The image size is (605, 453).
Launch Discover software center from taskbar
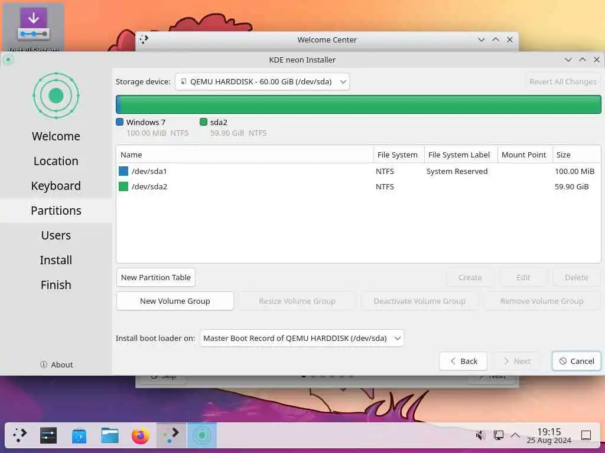(x=79, y=435)
